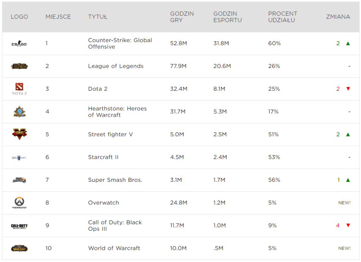Select the Super Smash Bros. logo
Viewport: 361px width, 262px height.
coord(19,180)
